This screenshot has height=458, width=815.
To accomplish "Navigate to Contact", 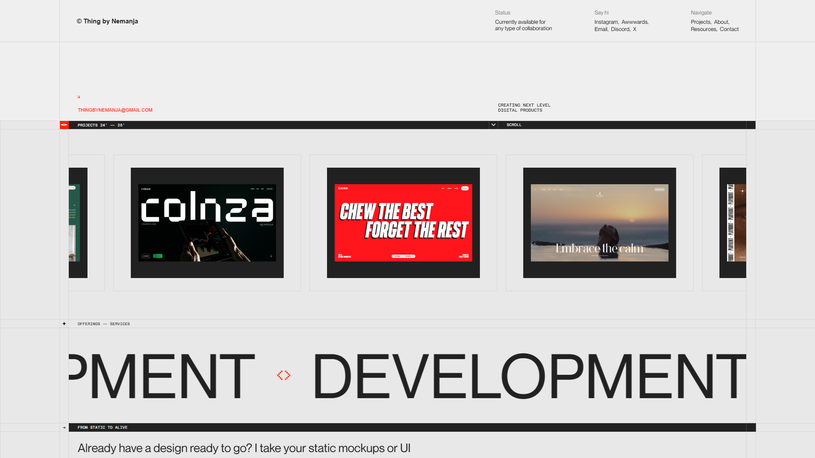I will click(x=729, y=29).
